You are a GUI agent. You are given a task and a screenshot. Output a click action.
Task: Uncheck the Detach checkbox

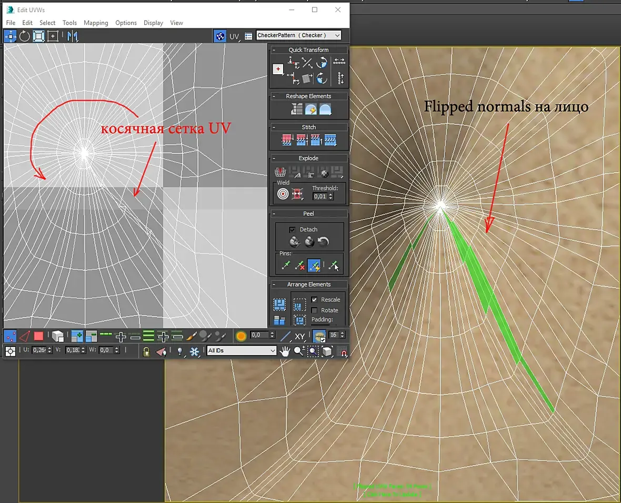pyautogui.click(x=292, y=230)
